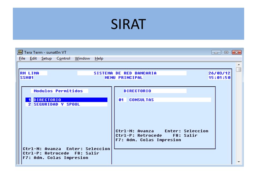Click the MENU PRINCIPAL text
This screenshot has width=257, height=192.
[x=124, y=78]
